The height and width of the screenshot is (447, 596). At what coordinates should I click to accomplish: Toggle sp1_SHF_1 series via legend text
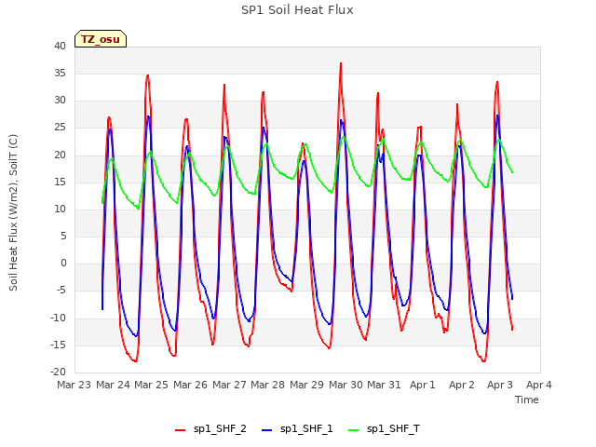(x=306, y=429)
